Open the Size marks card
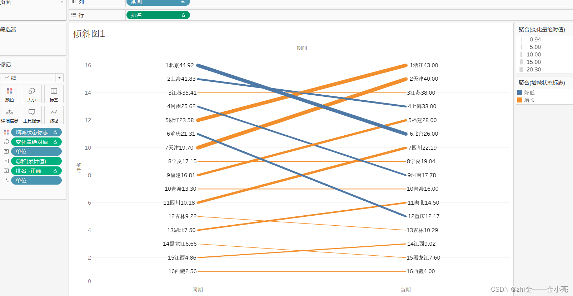573x296 pixels. (32, 94)
